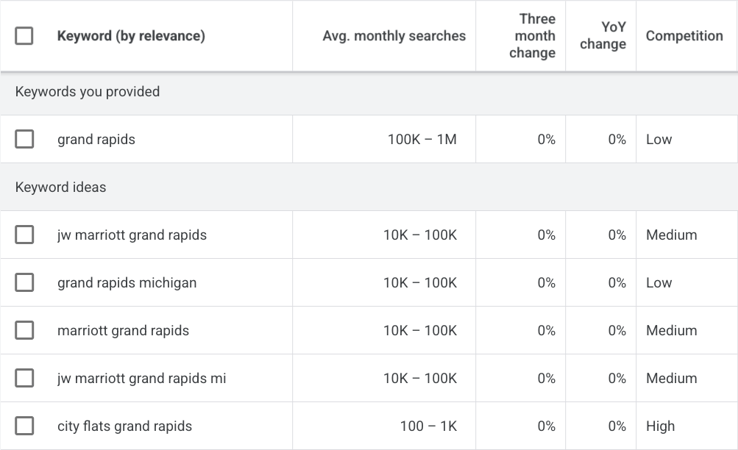Click the Keywords you provided section header

tap(85, 92)
